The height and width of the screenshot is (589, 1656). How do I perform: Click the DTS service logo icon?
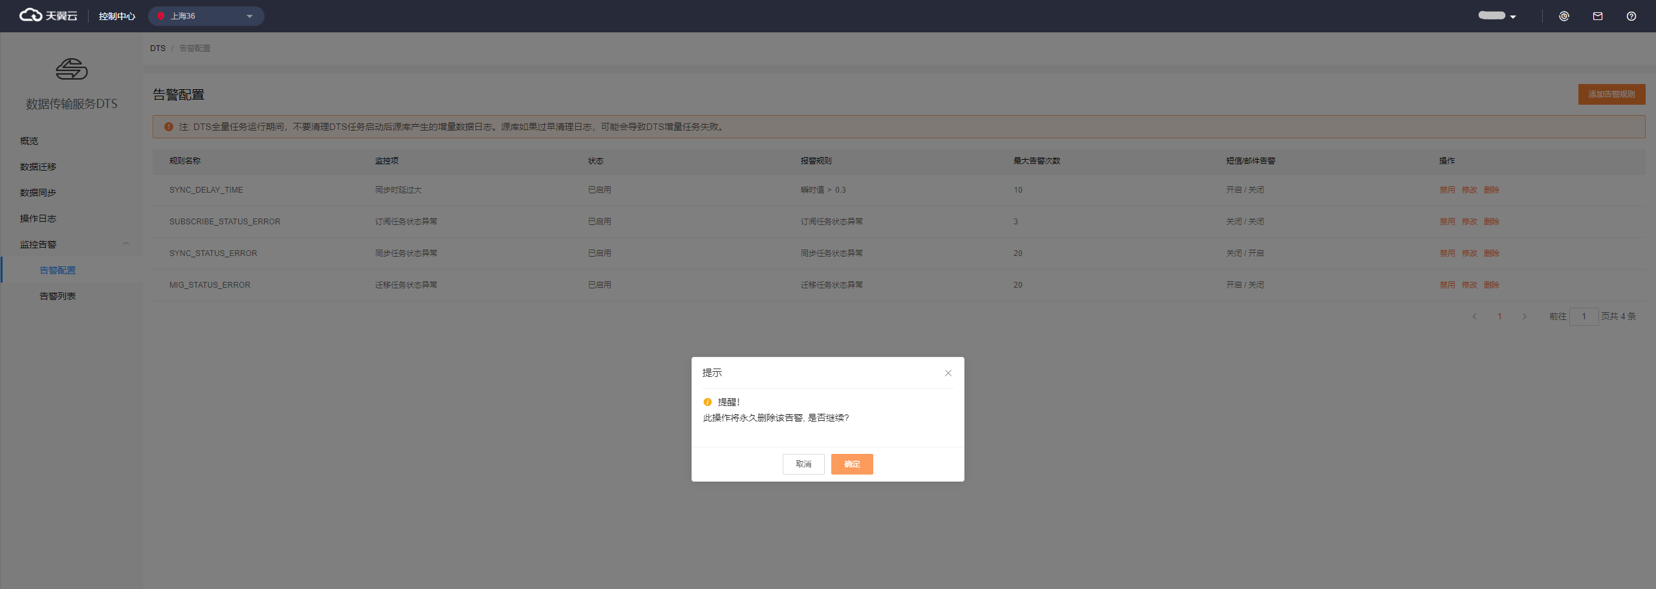tap(71, 69)
